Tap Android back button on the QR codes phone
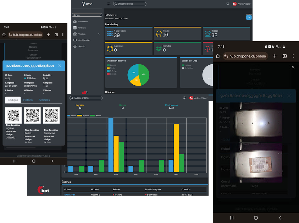The image size is (299, 223). point(52,161)
